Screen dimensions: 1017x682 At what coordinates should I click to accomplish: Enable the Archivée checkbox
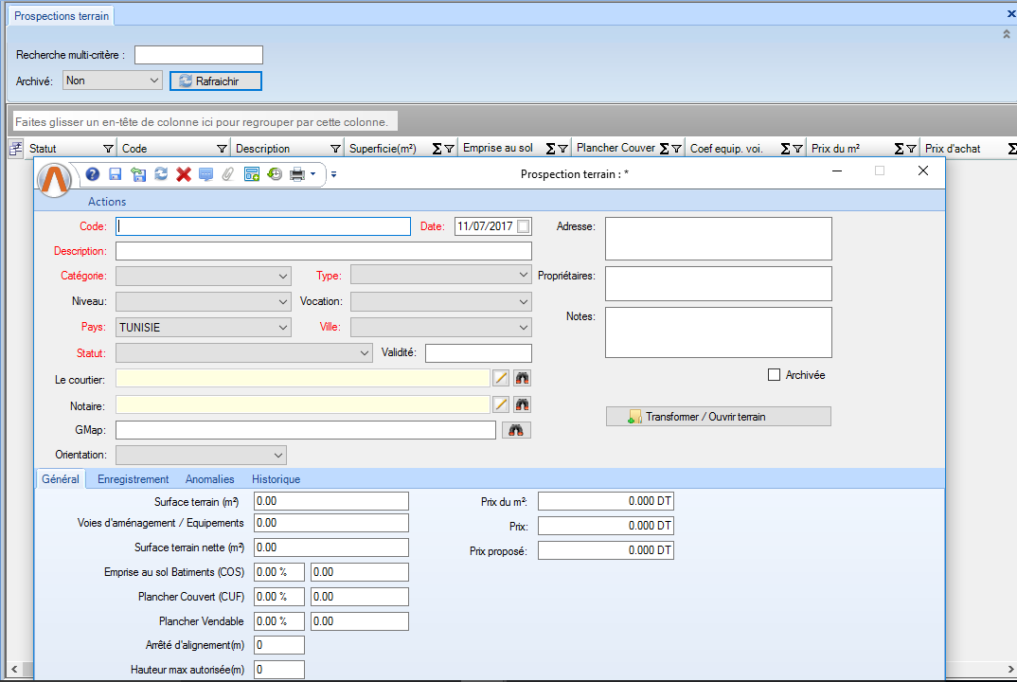[775, 375]
